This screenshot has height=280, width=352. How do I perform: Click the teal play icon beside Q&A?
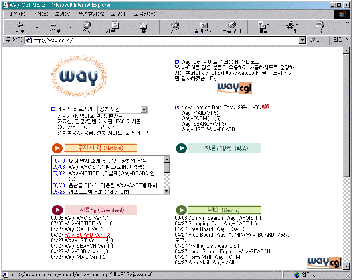(181, 148)
